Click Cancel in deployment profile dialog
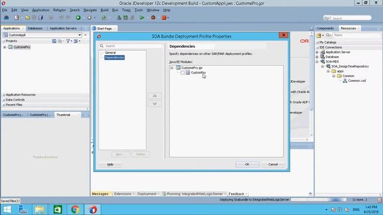383x215 pixels. (273, 164)
